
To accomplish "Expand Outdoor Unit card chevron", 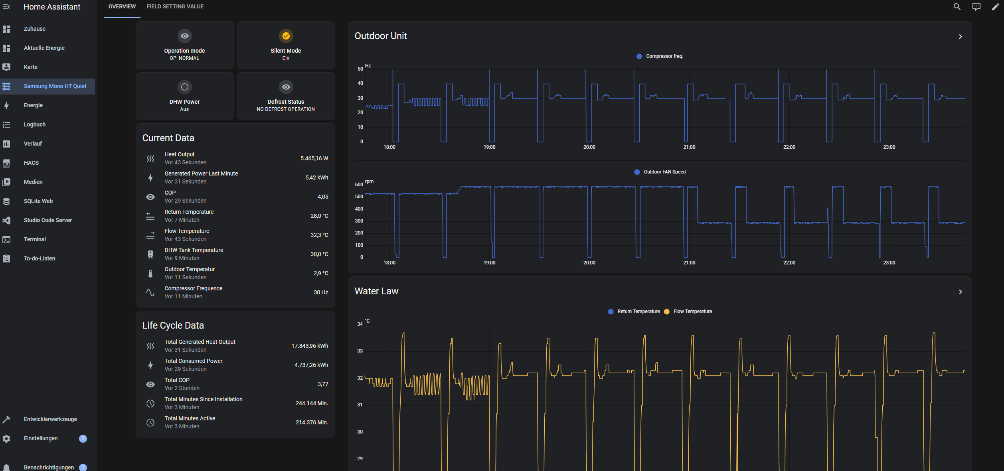I will click(x=961, y=37).
